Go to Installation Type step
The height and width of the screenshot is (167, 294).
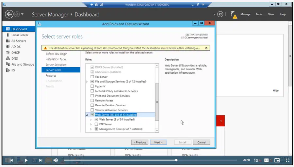pos(56,59)
